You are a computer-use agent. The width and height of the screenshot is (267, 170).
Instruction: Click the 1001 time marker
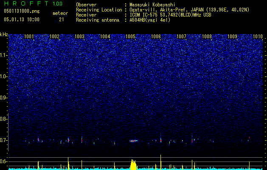(29, 37)
